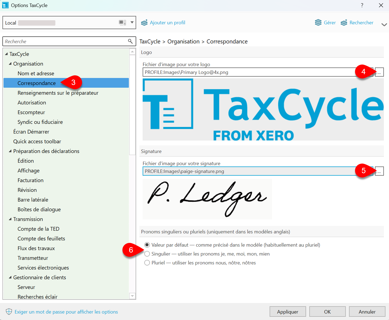
Task: Click Organisation in the breadcrumb
Action: coord(183,42)
